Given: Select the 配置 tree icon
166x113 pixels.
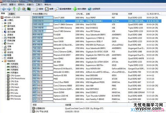Looking at the screenshot, I should click(5, 55).
